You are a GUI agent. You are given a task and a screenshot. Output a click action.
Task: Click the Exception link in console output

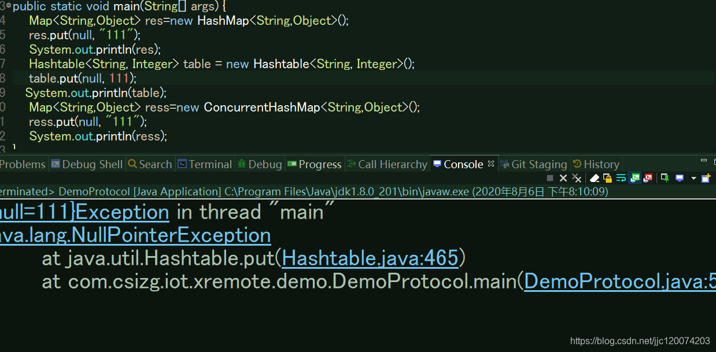(x=122, y=212)
